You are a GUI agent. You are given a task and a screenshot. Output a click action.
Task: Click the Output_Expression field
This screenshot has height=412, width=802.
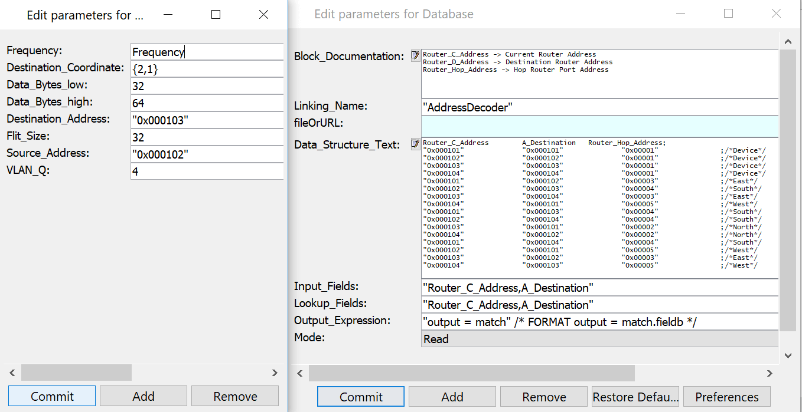click(x=599, y=322)
